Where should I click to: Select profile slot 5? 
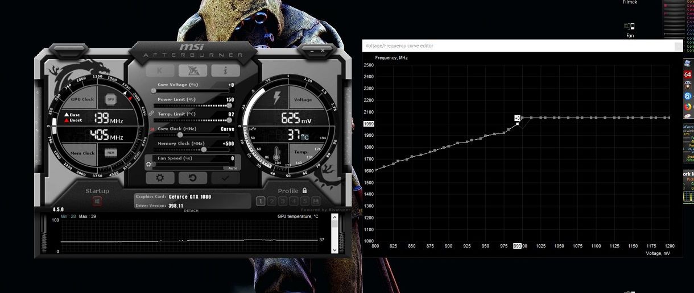point(305,201)
